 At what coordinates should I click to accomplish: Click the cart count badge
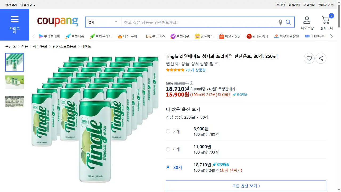pyautogui.click(x=331, y=16)
